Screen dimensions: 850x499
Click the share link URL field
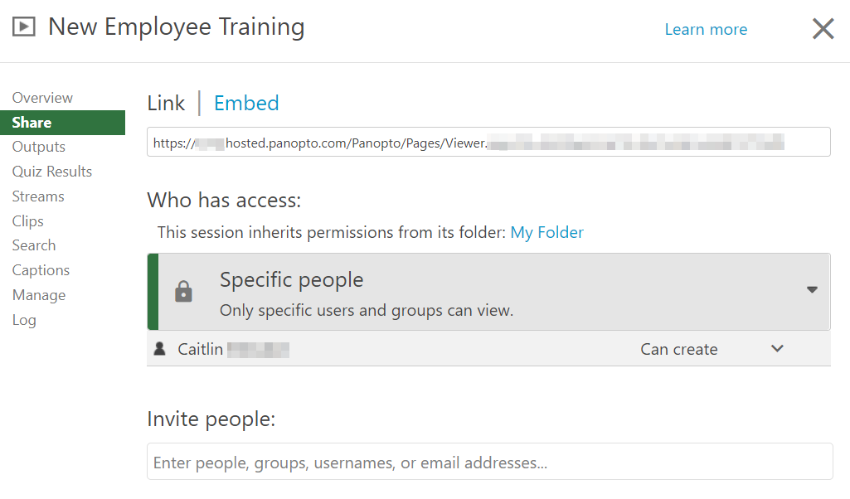(x=488, y=142)
